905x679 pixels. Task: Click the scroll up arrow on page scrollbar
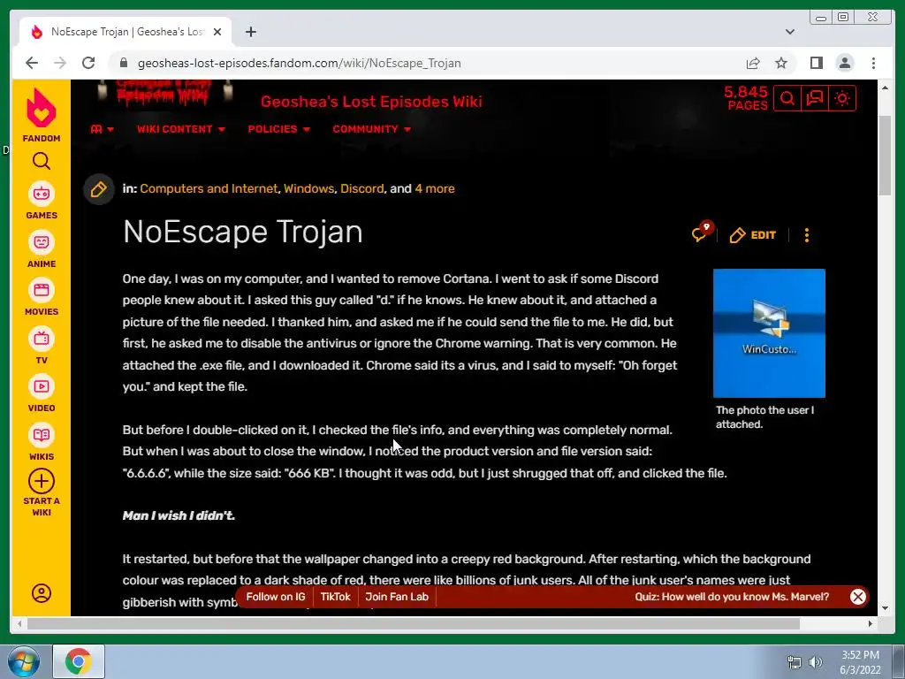tap(885, 88)
